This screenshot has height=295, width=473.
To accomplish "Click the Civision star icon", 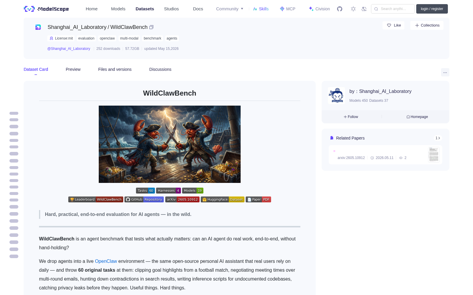I will (x=311, y=9).
